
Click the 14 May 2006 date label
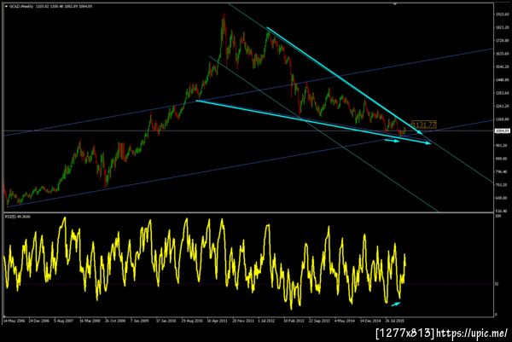click(15, 321)
